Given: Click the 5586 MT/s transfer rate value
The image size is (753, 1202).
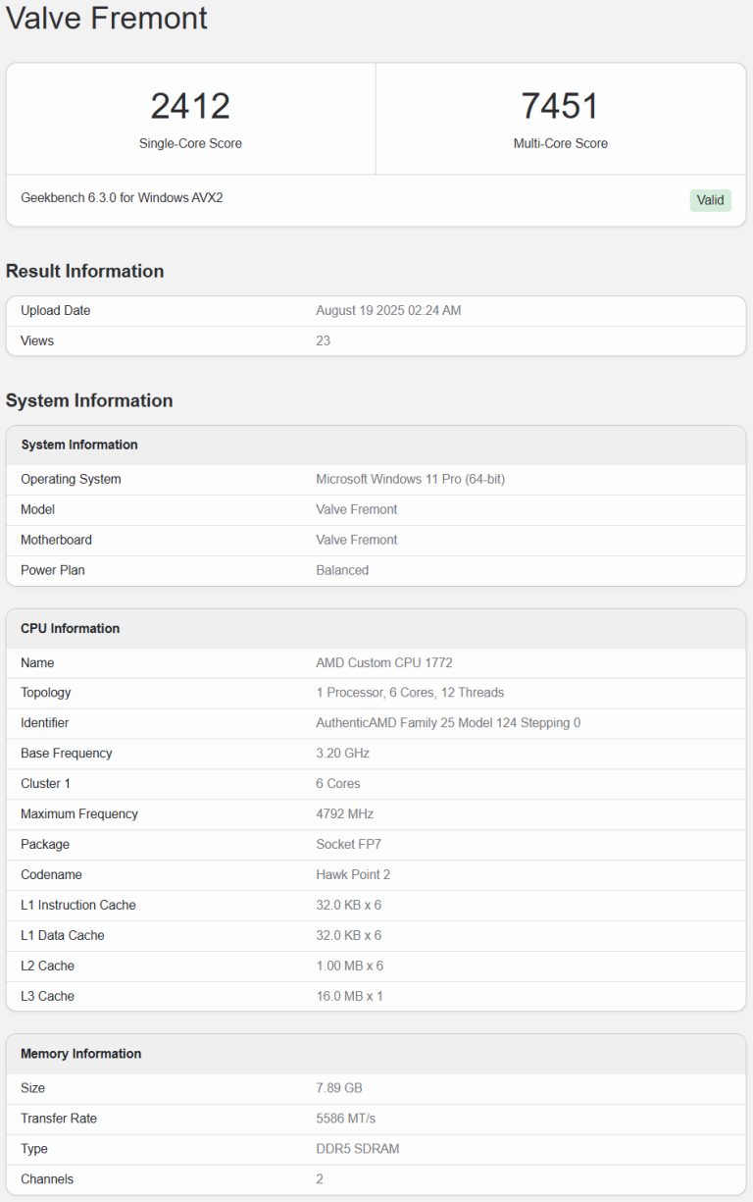Looking at the screenshot, I should [345, 1119].
